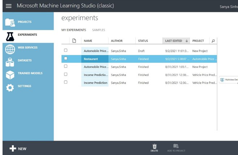Image resolution: width=238 pixels, height=155 pixels.
Task: Click the New button
Action: [18, 149]
